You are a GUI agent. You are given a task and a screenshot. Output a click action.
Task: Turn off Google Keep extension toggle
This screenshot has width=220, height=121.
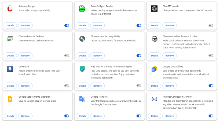(67, 116)
